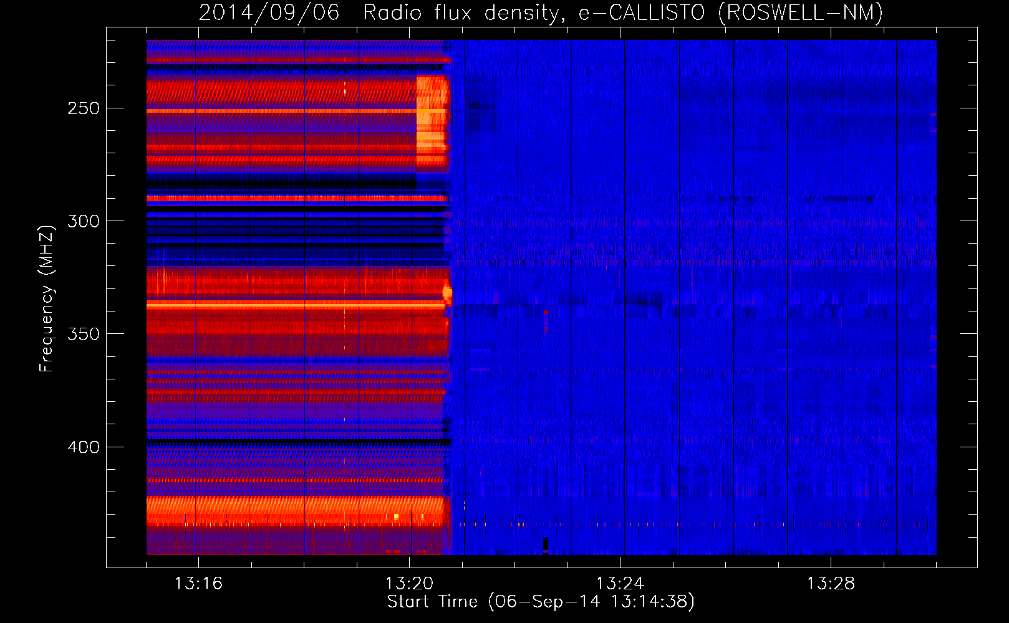Image resolution: width=1009 pixels, height=623 pixels.
Task: Click the 'Frequency (MHZ)' axis label
Action: click(47, 298)
